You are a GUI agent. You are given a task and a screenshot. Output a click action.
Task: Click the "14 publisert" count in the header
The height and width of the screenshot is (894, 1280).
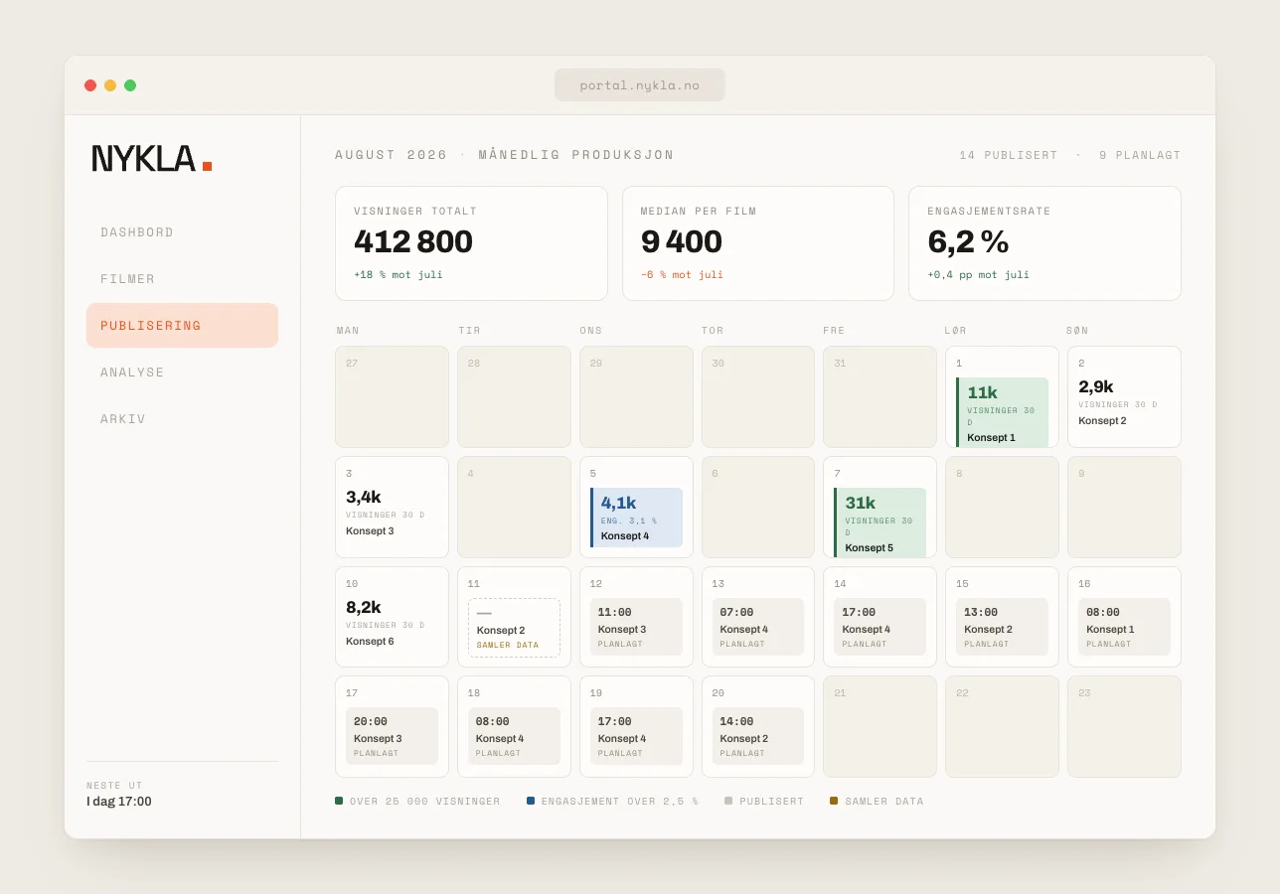click(x=1008, y=155)
